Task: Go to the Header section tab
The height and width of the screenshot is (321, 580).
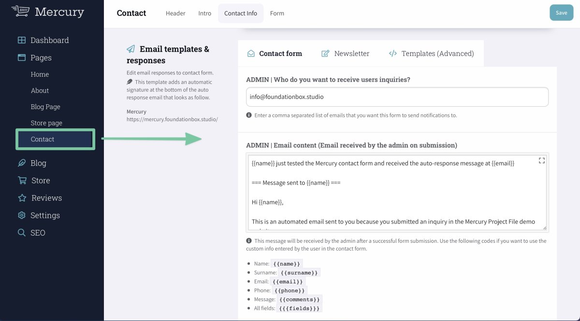Action: click(x=175, y=14)
